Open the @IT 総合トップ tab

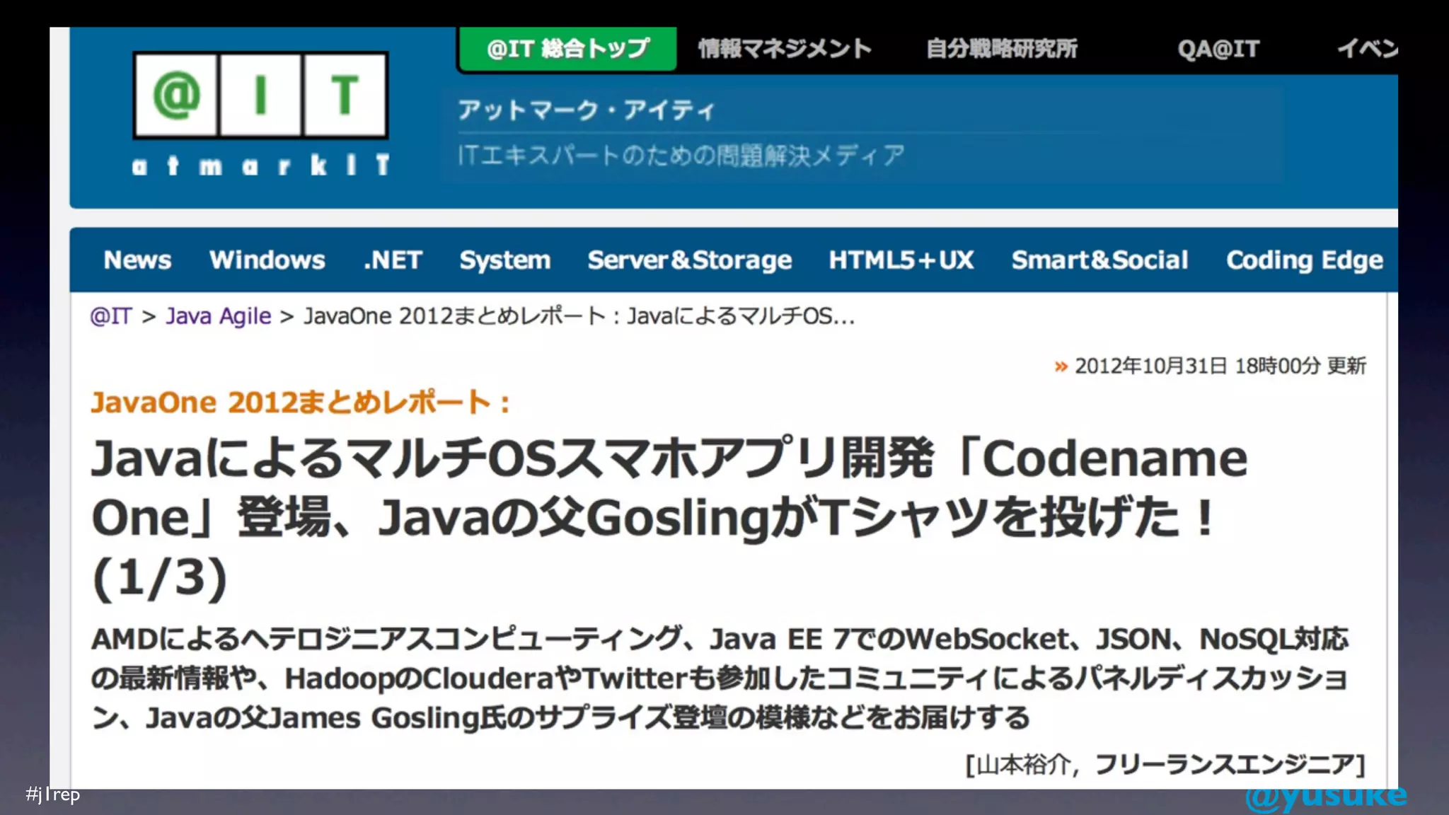(x=568, y=49)
